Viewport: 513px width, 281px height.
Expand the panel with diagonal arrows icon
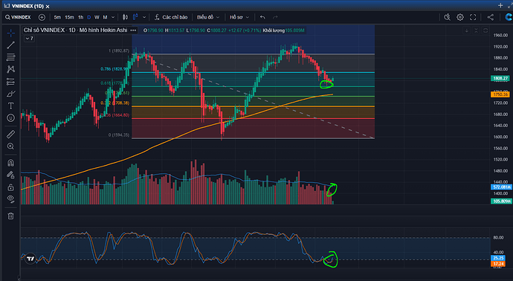point(510,5)
